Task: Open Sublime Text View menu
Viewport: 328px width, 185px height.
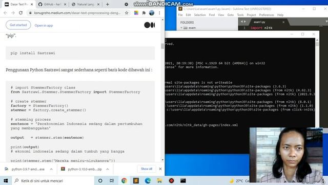Action: 221,15
